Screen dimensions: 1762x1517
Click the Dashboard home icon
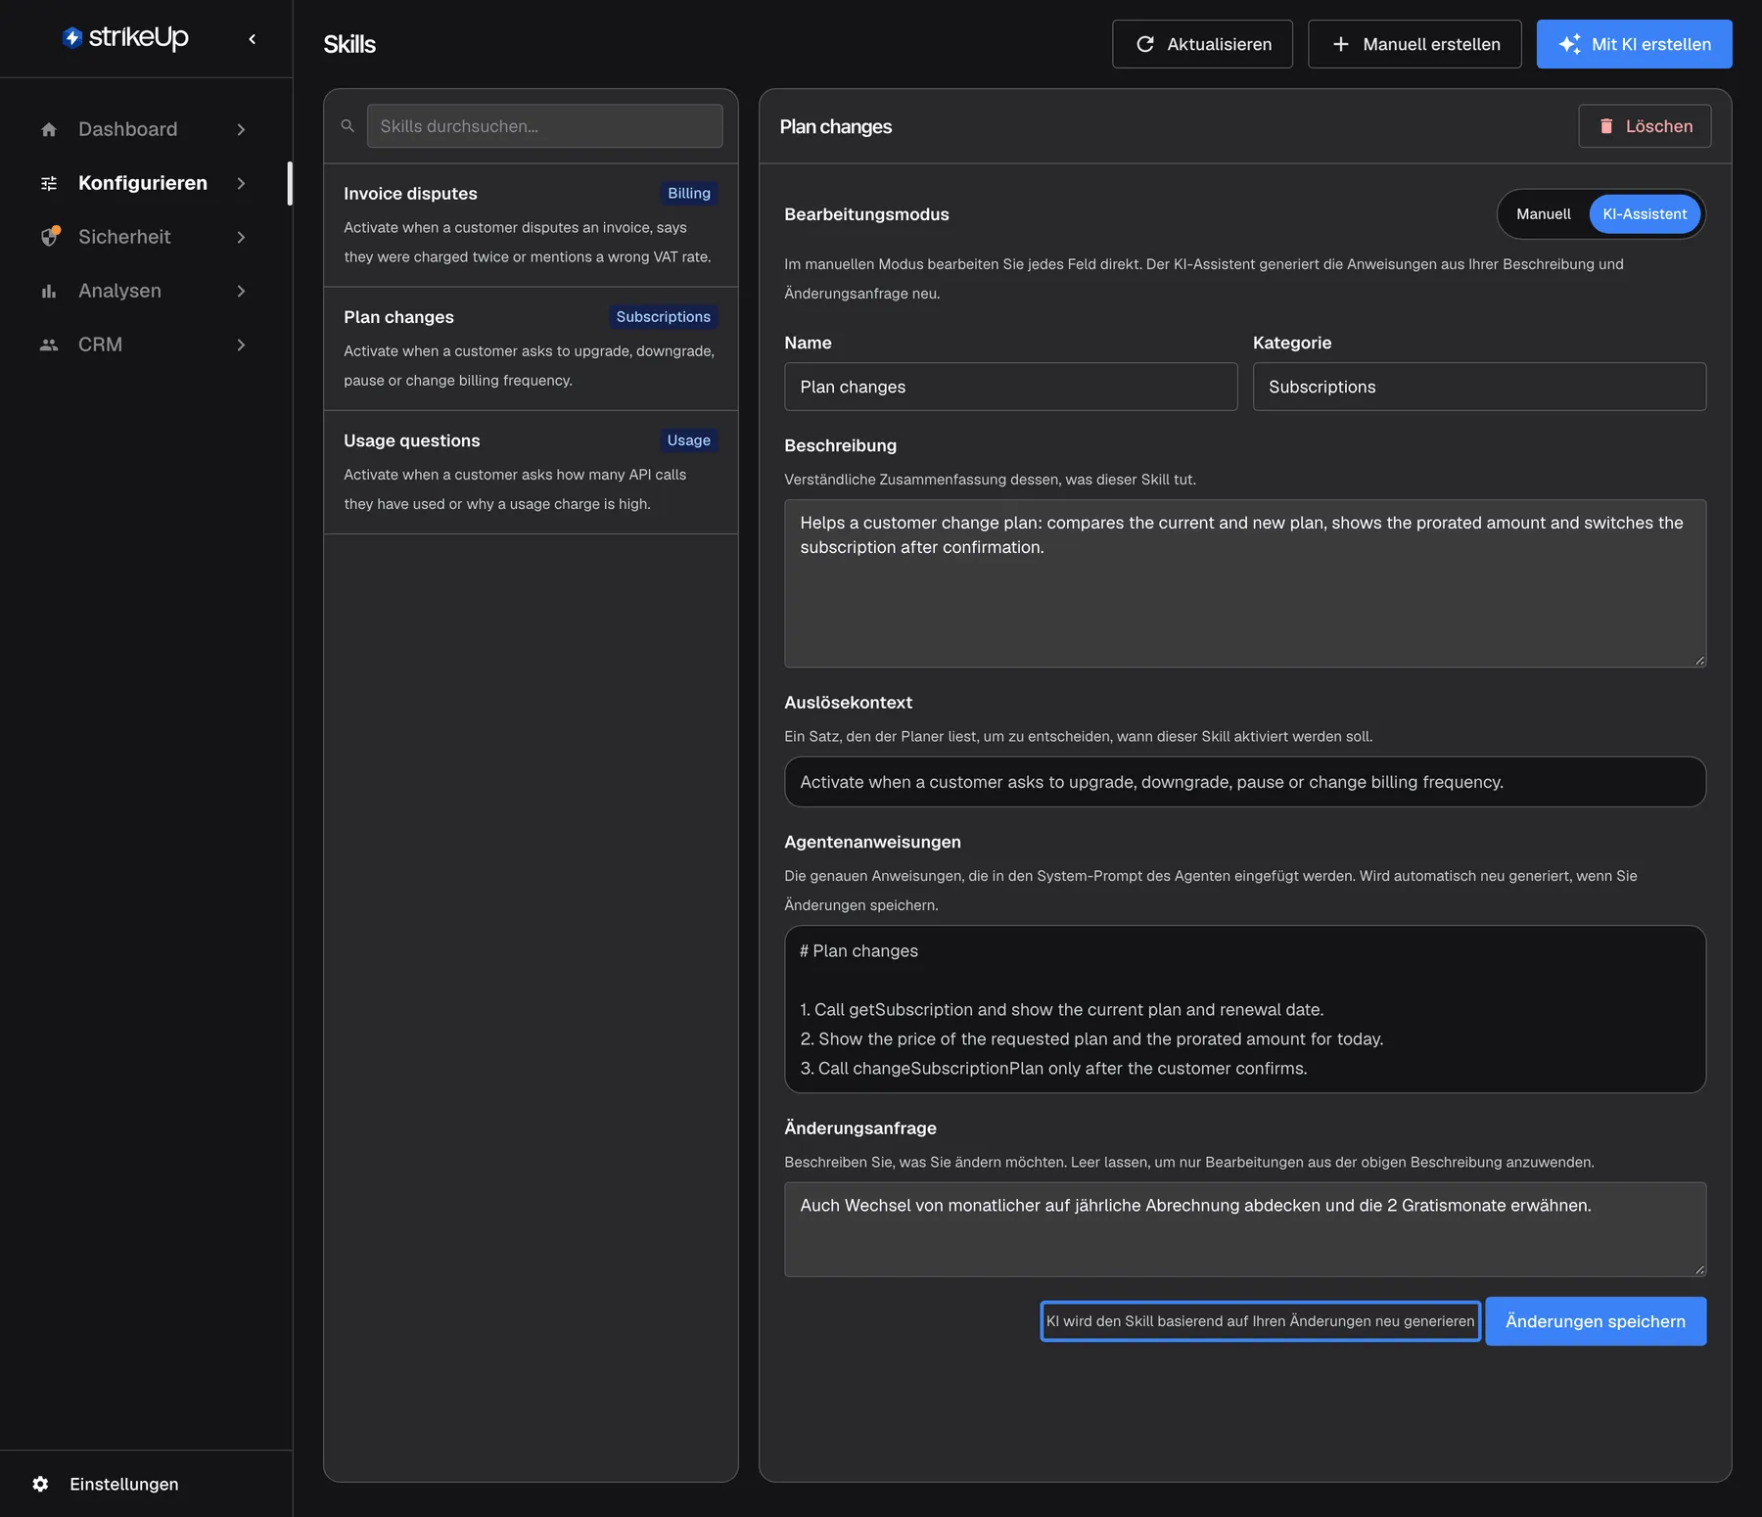[49, 129]
